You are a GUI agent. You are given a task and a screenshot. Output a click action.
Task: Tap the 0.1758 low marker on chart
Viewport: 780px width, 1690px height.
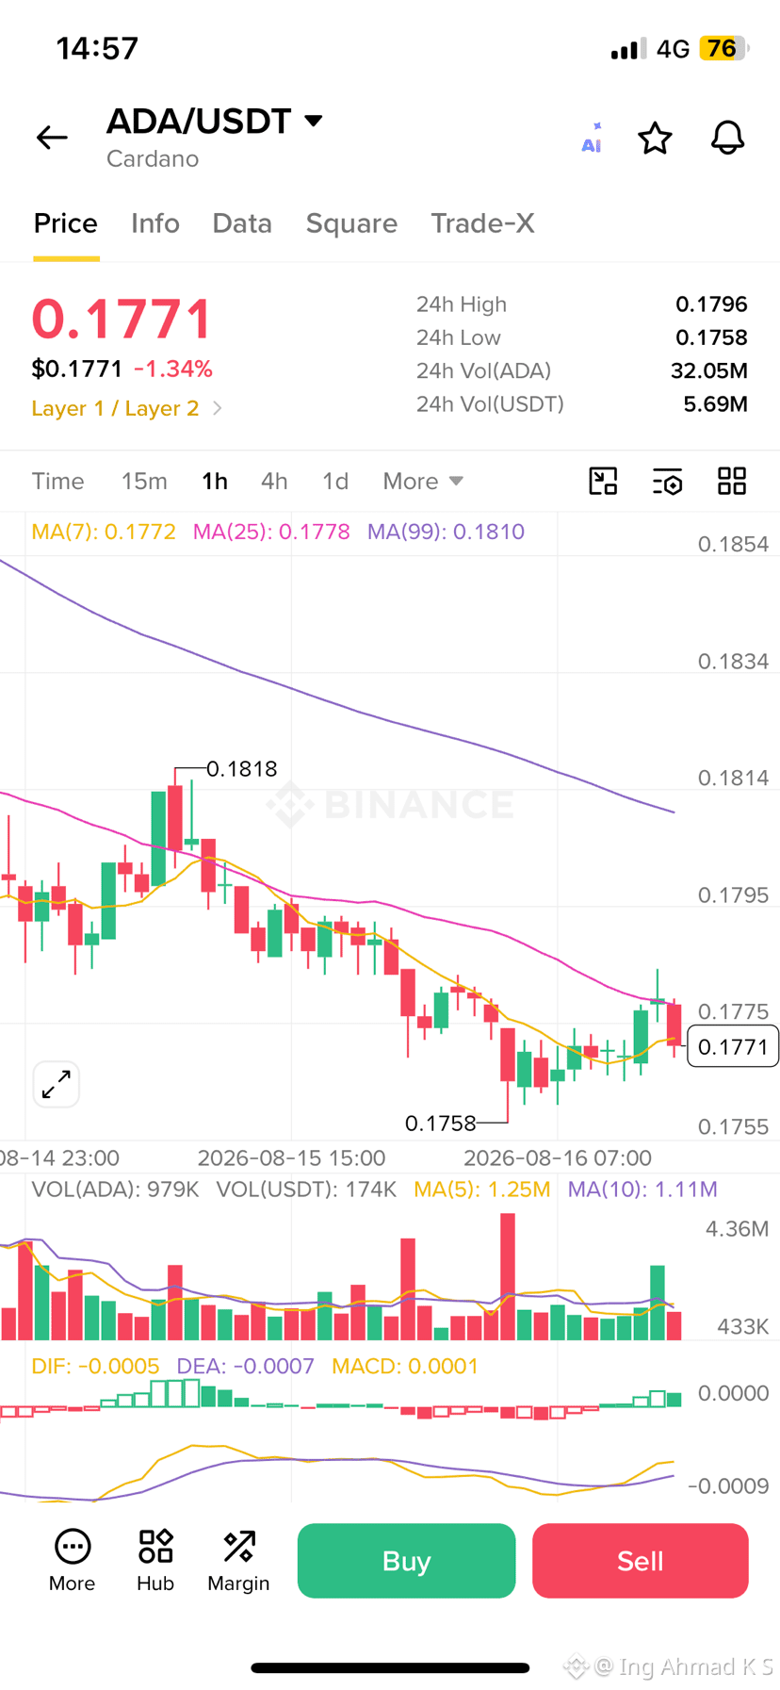pos(441,1124)
